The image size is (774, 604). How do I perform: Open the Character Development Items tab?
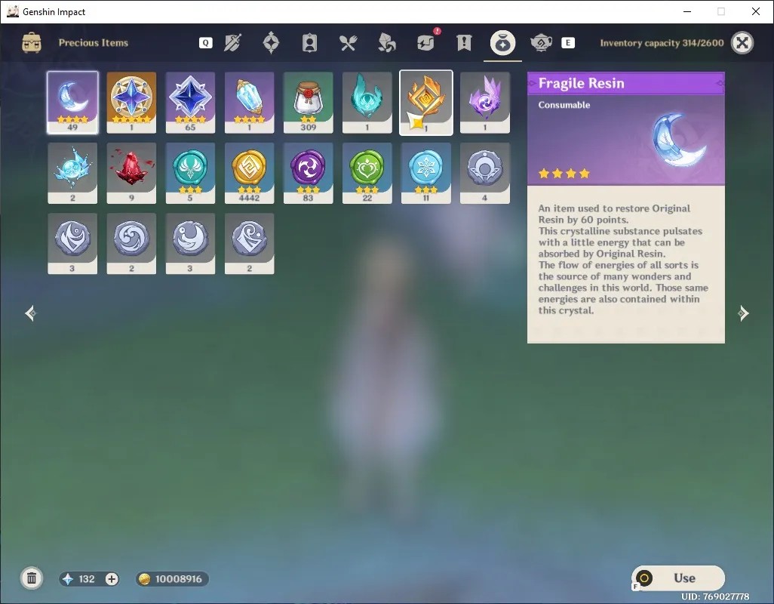[309, 43]
